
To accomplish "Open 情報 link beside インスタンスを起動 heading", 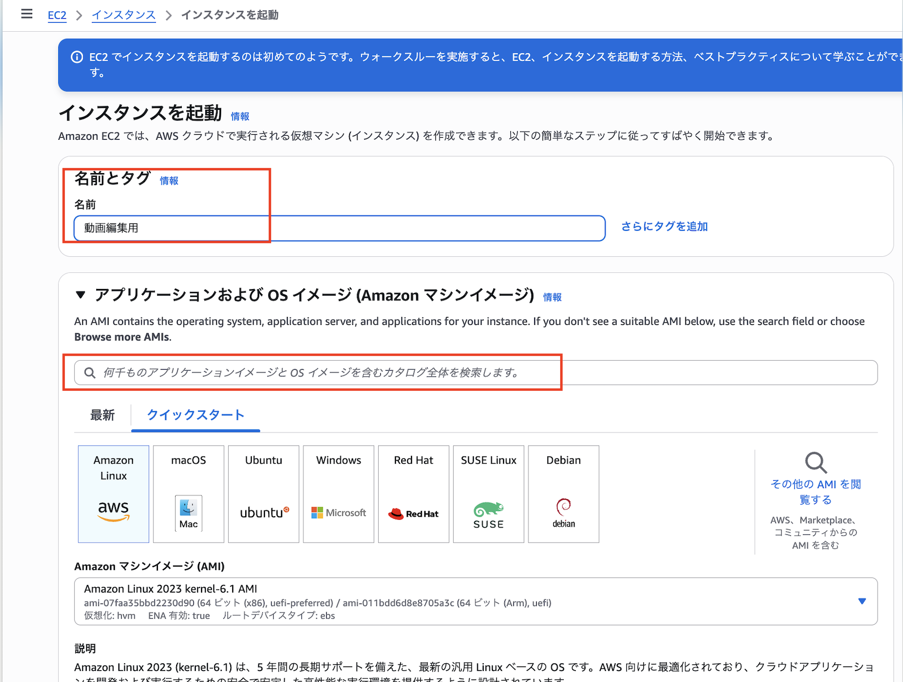I will 240,116.
